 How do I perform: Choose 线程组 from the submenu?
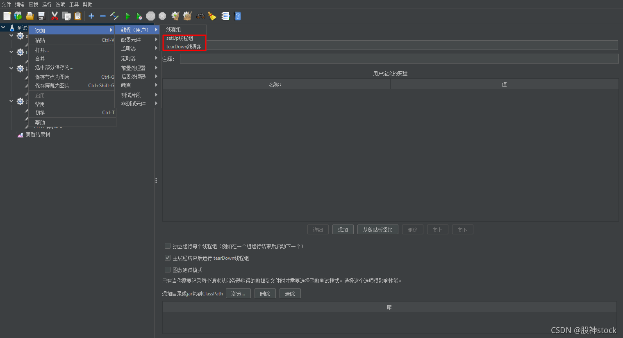point(183,29)
